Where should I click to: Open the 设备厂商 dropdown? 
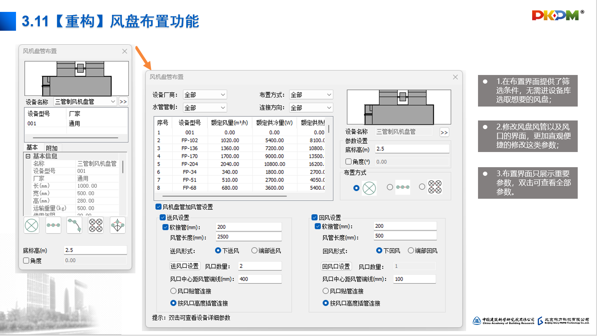[205, 95]
